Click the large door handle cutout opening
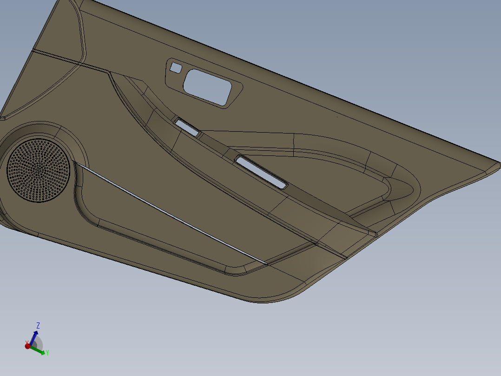 coord(207,87)
